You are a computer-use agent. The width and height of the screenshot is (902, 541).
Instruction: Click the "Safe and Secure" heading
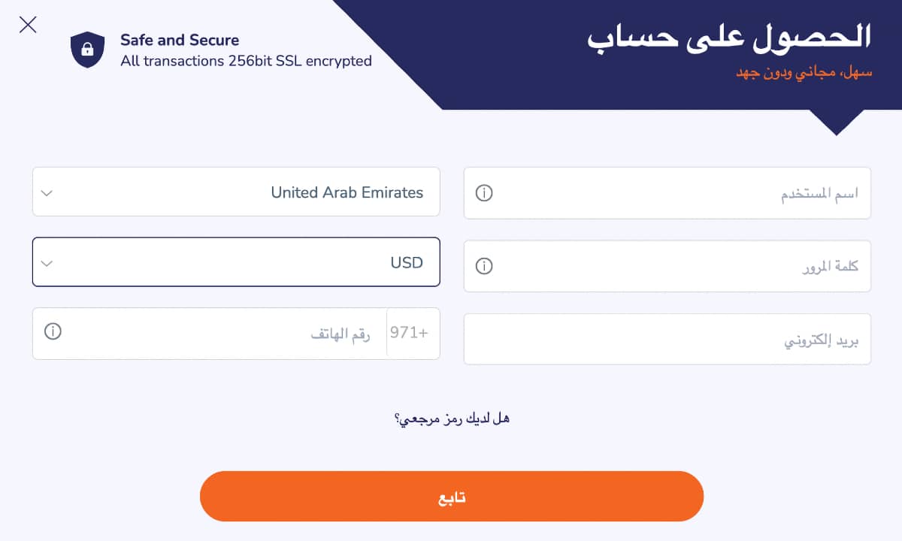pyautogui.click(x=180, y=40)
